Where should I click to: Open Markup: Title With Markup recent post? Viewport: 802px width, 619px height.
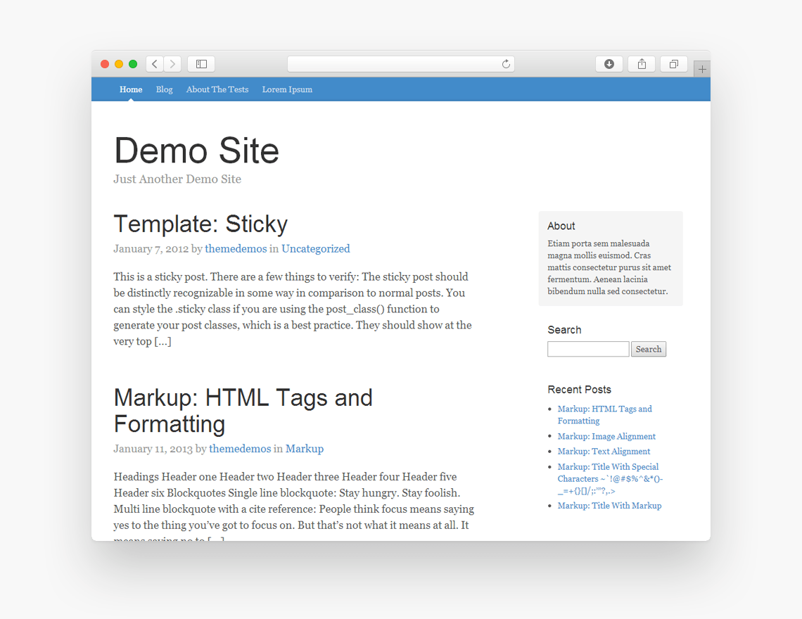[609, 505]
